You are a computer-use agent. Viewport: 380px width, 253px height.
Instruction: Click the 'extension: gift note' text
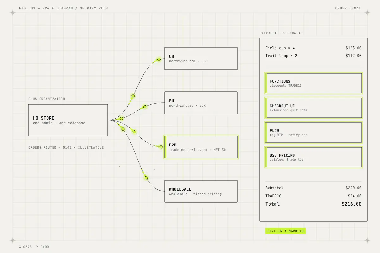point(288,110)
